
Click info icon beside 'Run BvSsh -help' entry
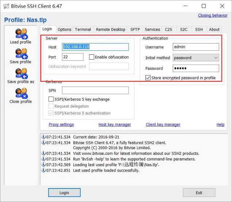(x=43, y=159)
